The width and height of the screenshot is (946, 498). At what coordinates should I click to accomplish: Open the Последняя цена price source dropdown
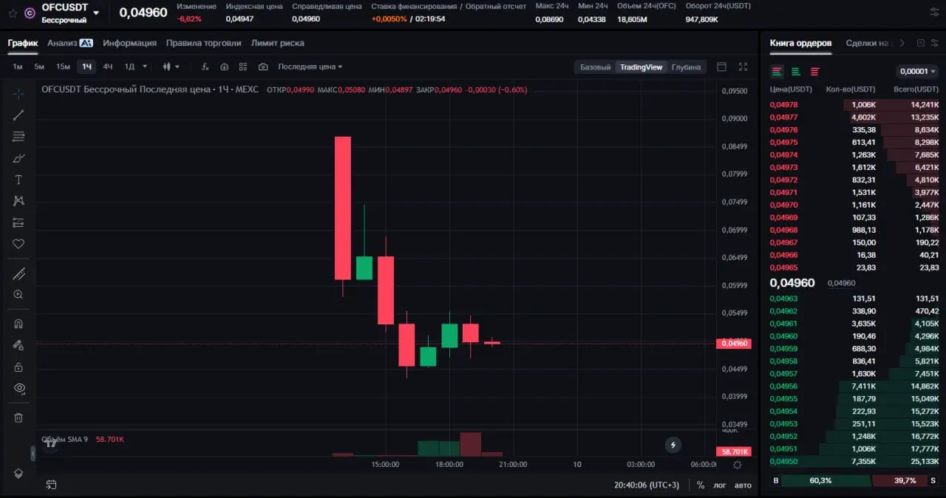pyautogui.click(x=310, y=66)
